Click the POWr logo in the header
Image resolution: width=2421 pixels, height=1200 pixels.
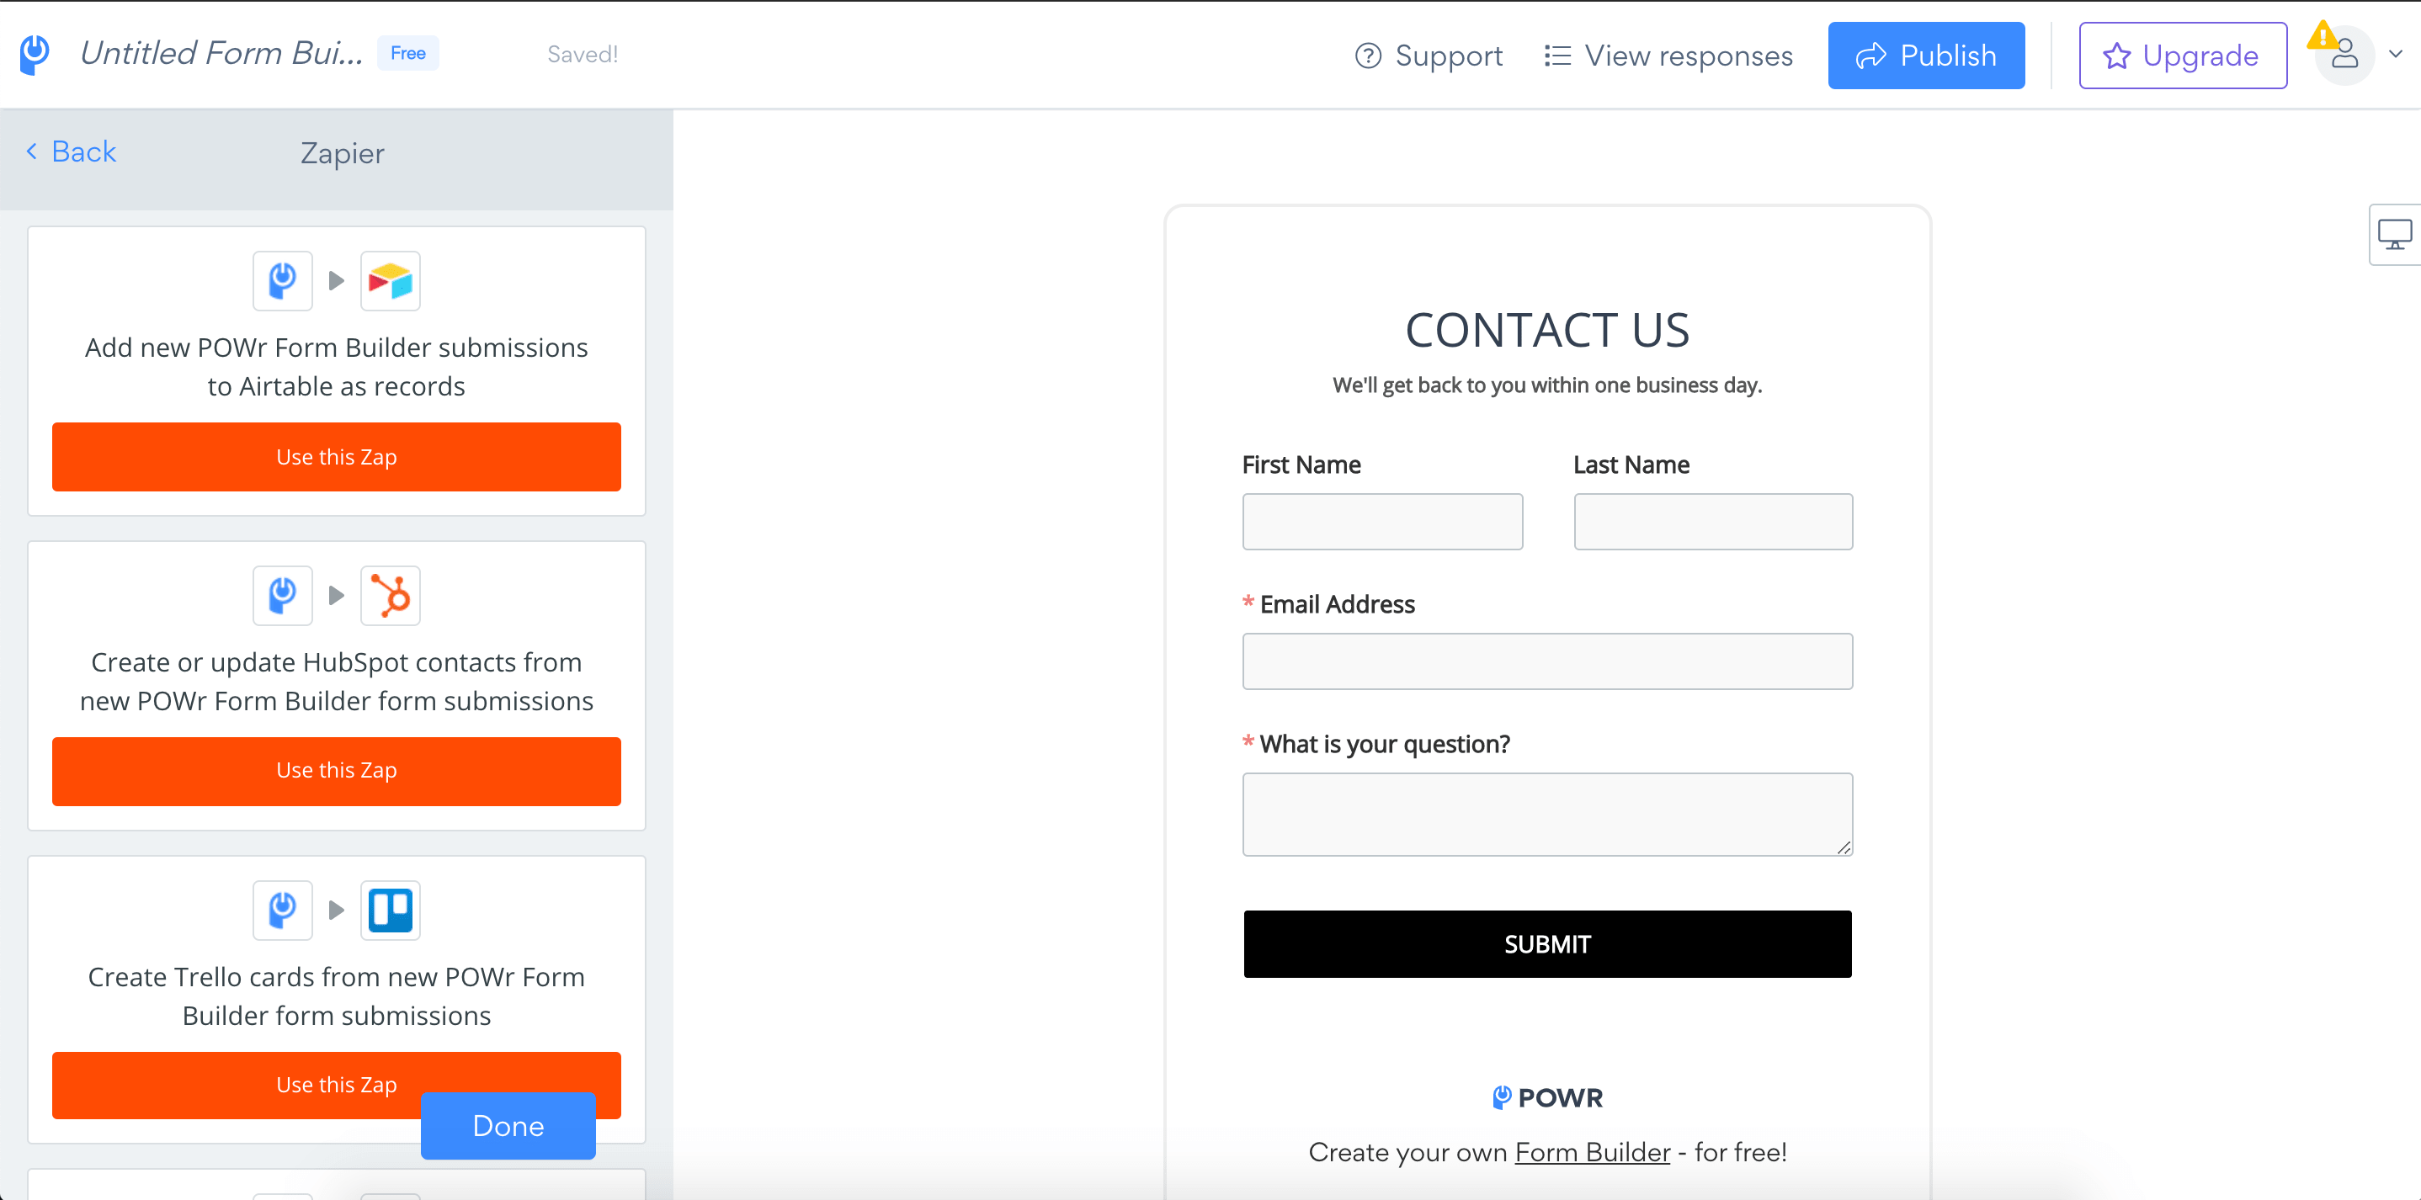pos(35,54)
